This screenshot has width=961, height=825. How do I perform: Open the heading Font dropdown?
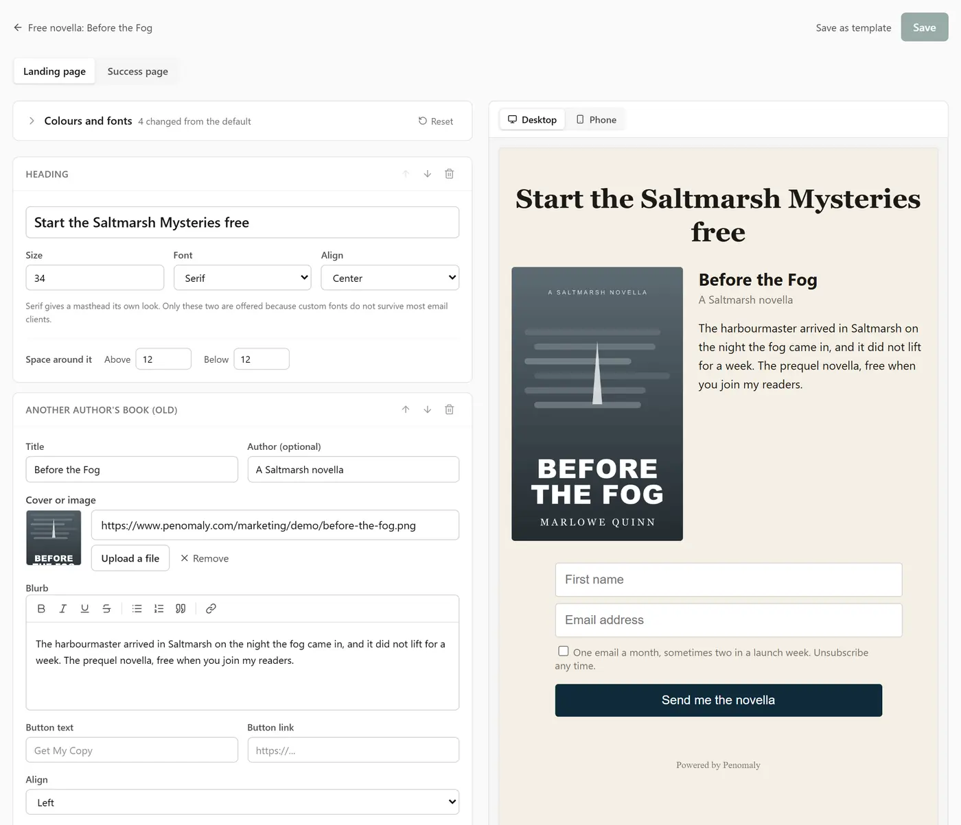pyautogui.click(x=242, y=278)
